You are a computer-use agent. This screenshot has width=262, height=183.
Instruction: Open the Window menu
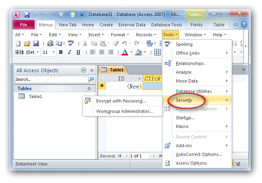tap(195, 35)
